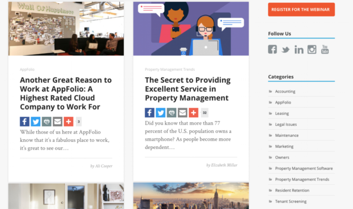Click the Register for the Webinar button

pos(301,9)
